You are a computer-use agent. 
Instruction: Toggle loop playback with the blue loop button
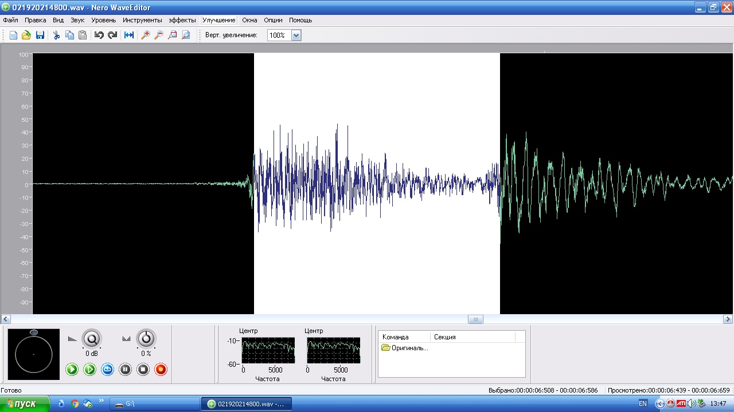[107, 370]
